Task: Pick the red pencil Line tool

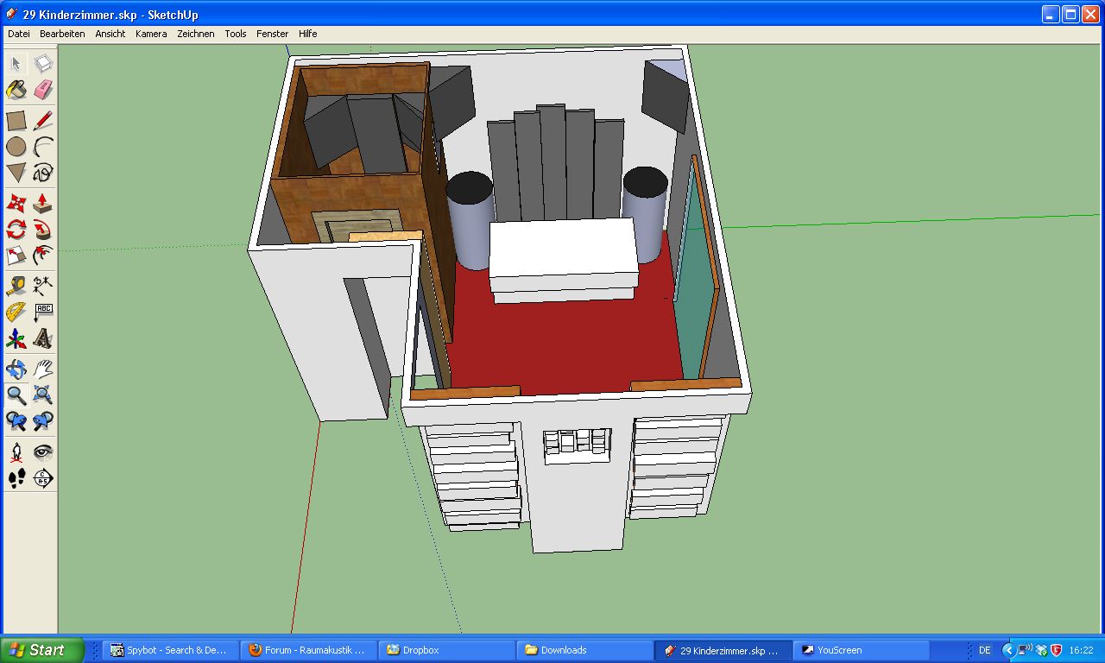Action: pos(43,120)
